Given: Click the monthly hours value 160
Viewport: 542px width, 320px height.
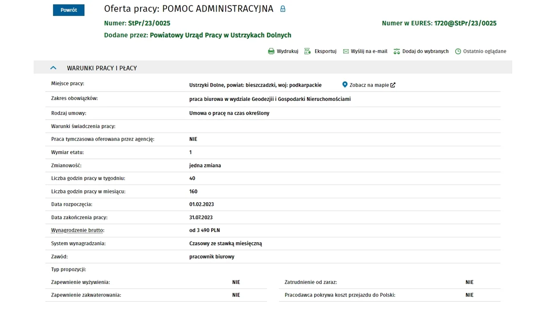Looking at the screenshot, I should coord(194,192).
